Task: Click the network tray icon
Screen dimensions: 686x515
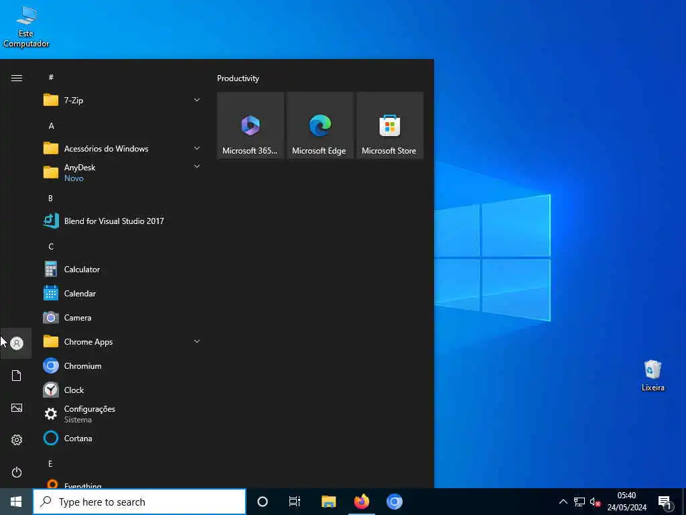Action: tap(579, 502)
